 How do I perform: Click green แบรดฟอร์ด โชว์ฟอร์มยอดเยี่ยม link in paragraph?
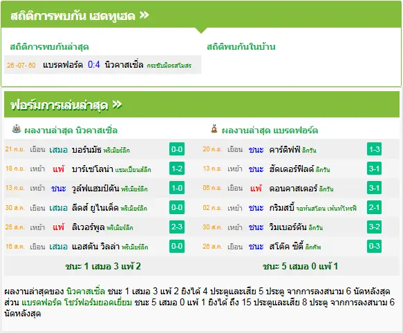(77, 302)
